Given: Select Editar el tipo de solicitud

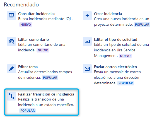Looking at the screenshot, I should 115,39.
